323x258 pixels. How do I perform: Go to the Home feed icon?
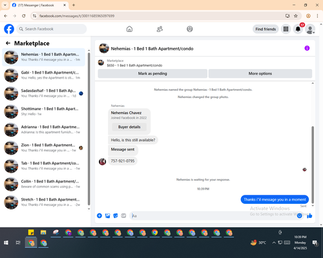coord(129,29)
